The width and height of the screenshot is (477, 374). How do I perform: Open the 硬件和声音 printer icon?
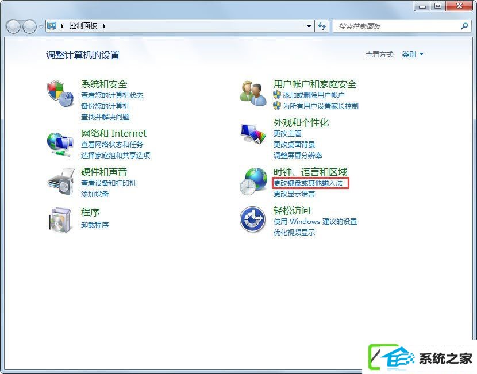(x=60, y=182)
